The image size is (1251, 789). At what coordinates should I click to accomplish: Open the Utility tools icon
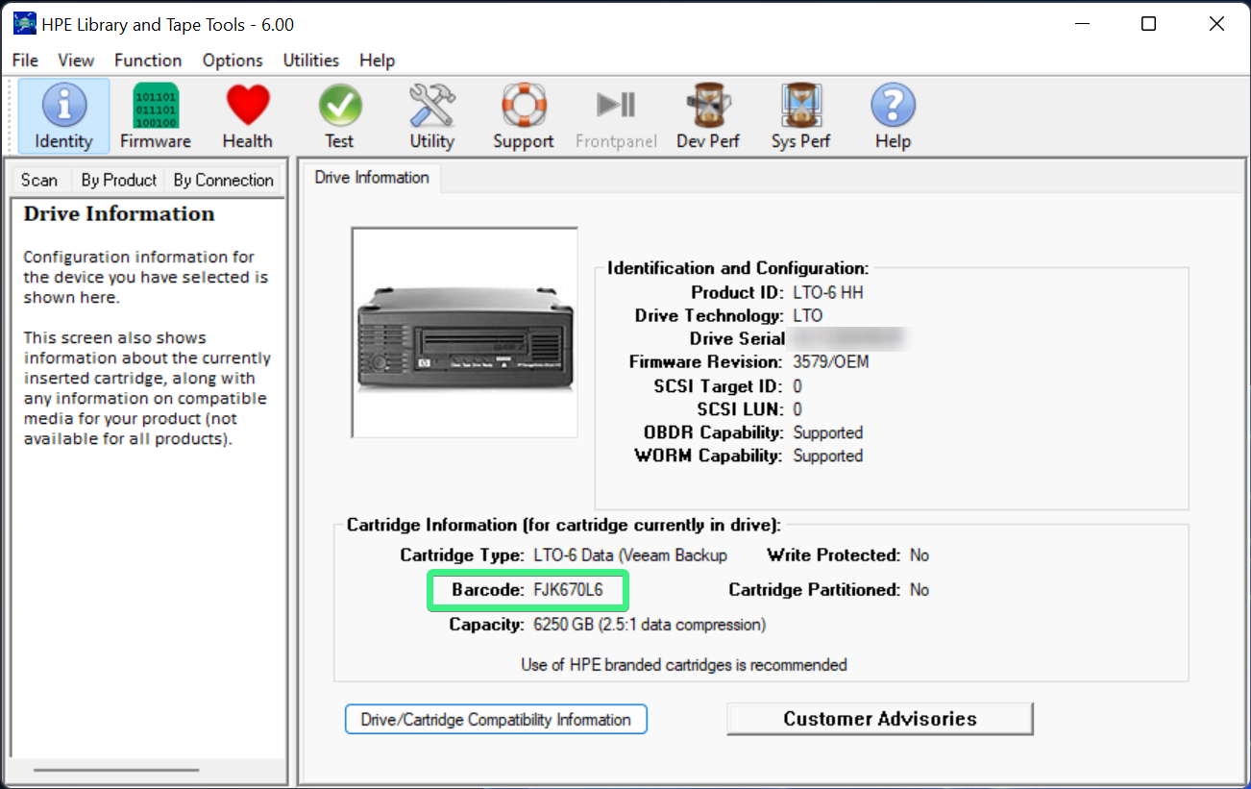(431, 115)
